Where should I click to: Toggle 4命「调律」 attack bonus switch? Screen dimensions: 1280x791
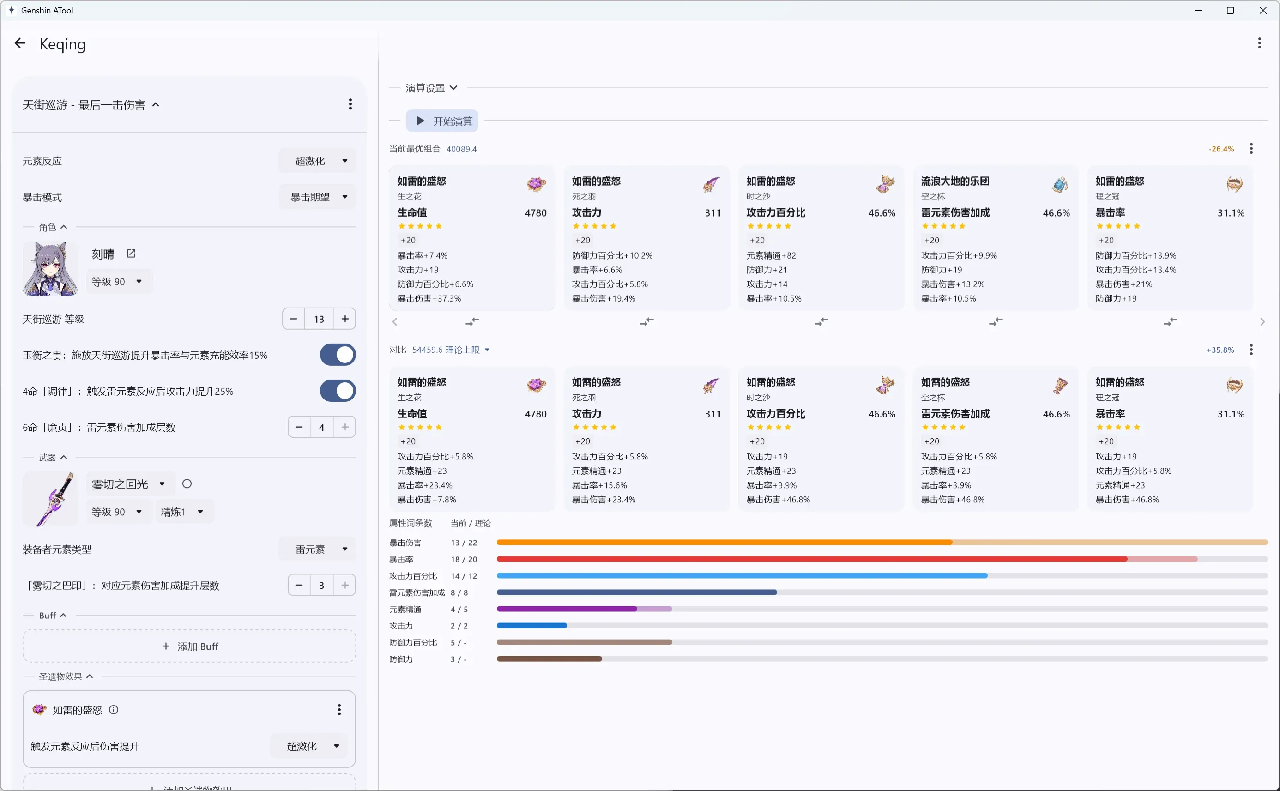click(338, 391)
